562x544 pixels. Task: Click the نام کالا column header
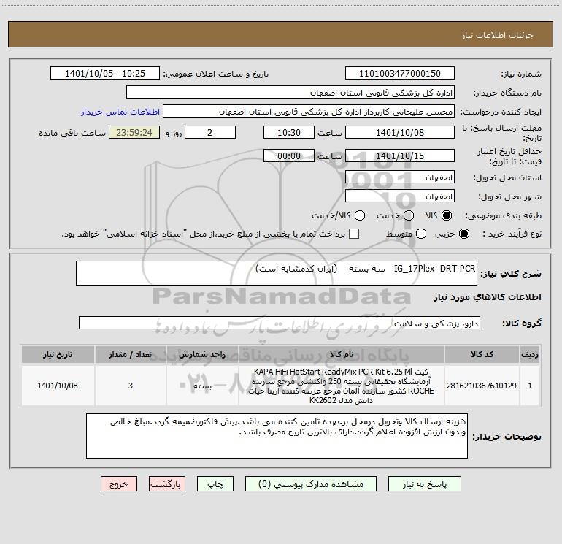coord(342,354)
